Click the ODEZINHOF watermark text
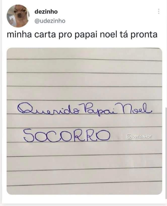 (x=142, y=137)
